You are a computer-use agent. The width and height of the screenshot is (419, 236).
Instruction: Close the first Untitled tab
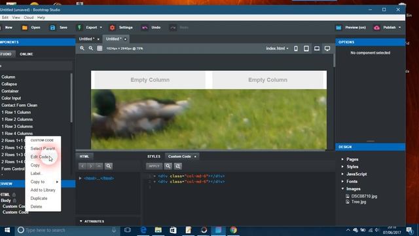[98, 39]
